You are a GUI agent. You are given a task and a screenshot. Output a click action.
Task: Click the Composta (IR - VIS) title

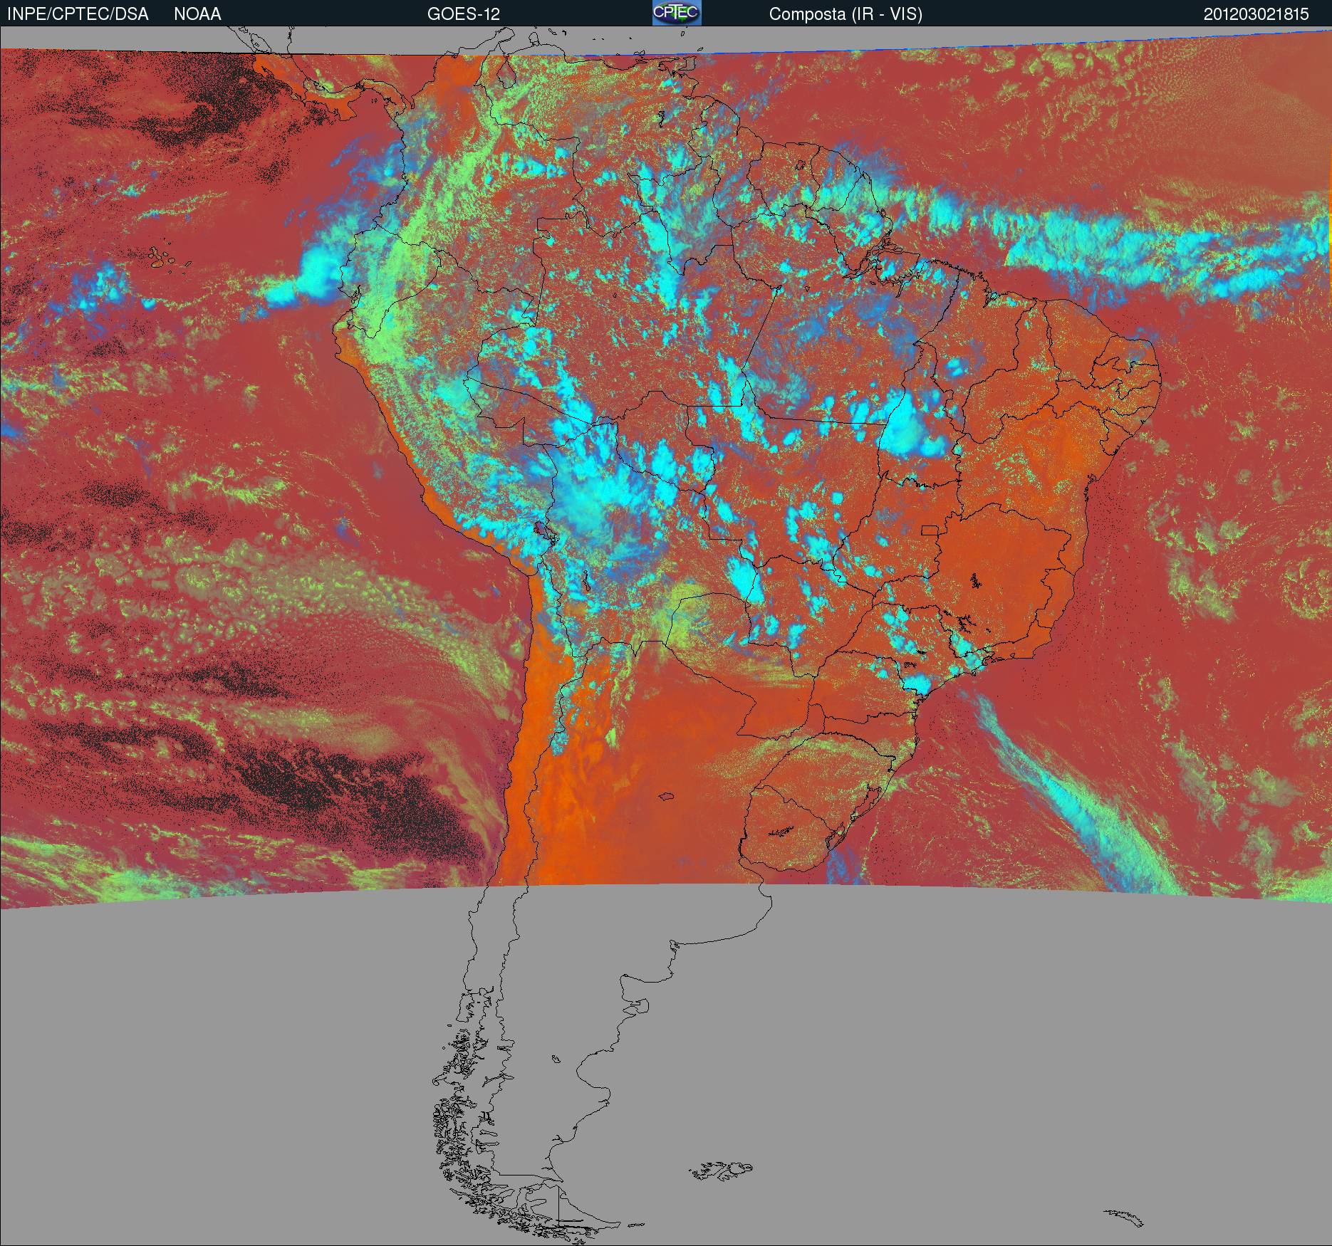point(845,14)
